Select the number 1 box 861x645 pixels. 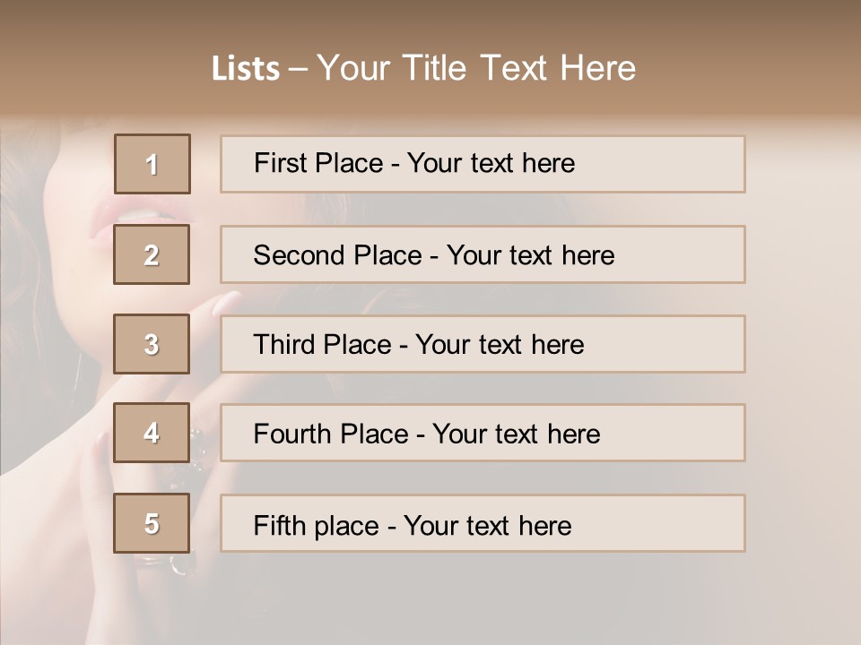(x=152, y=164)
